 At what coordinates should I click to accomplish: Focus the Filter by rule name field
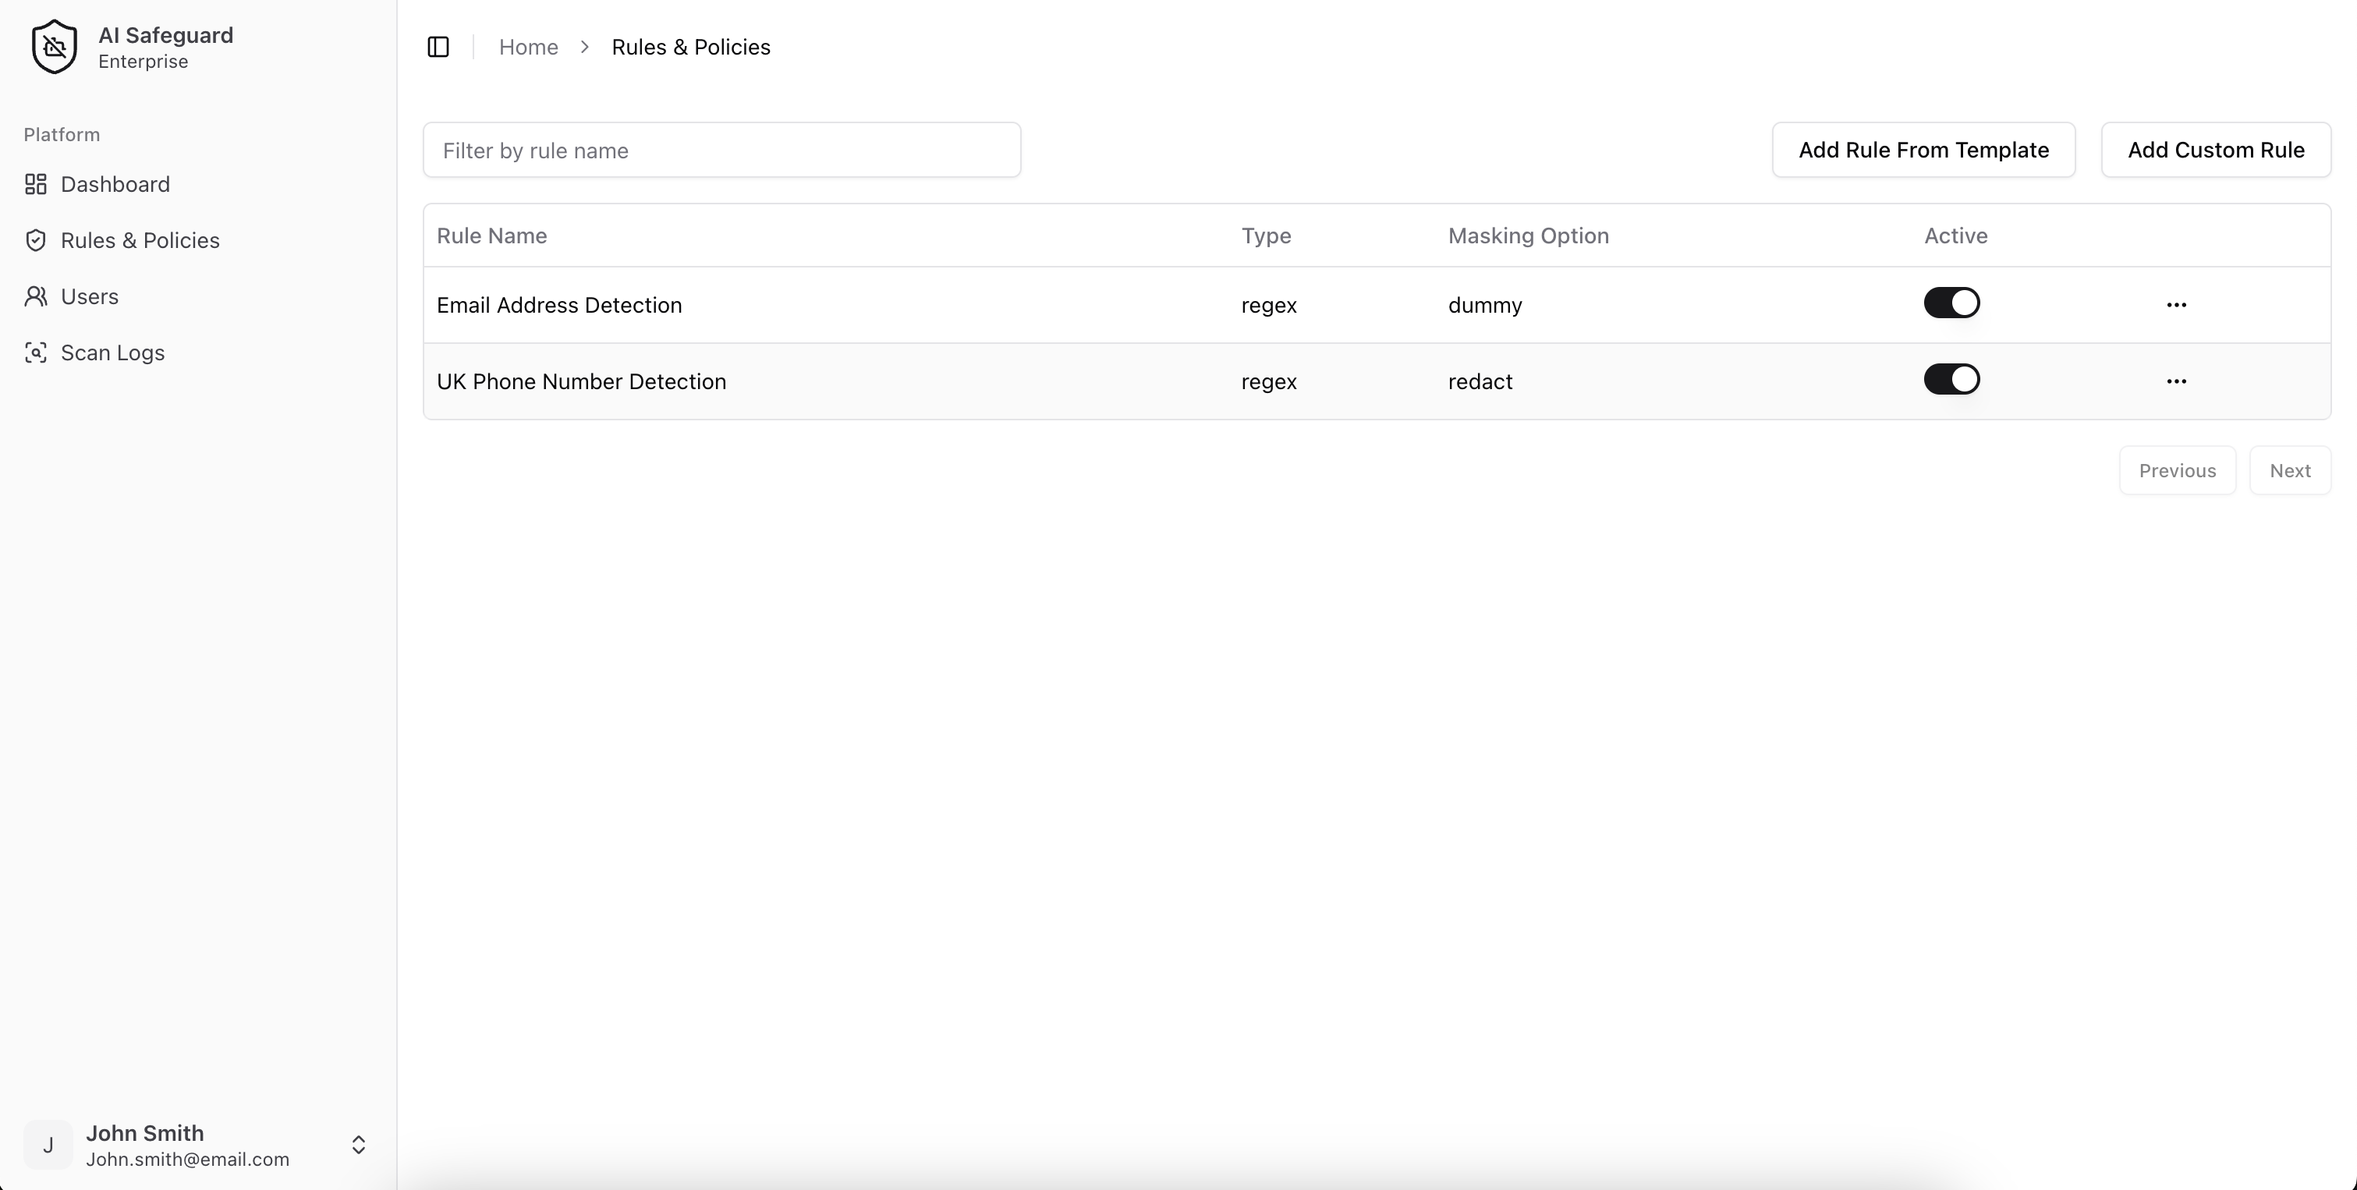(721, 150)
